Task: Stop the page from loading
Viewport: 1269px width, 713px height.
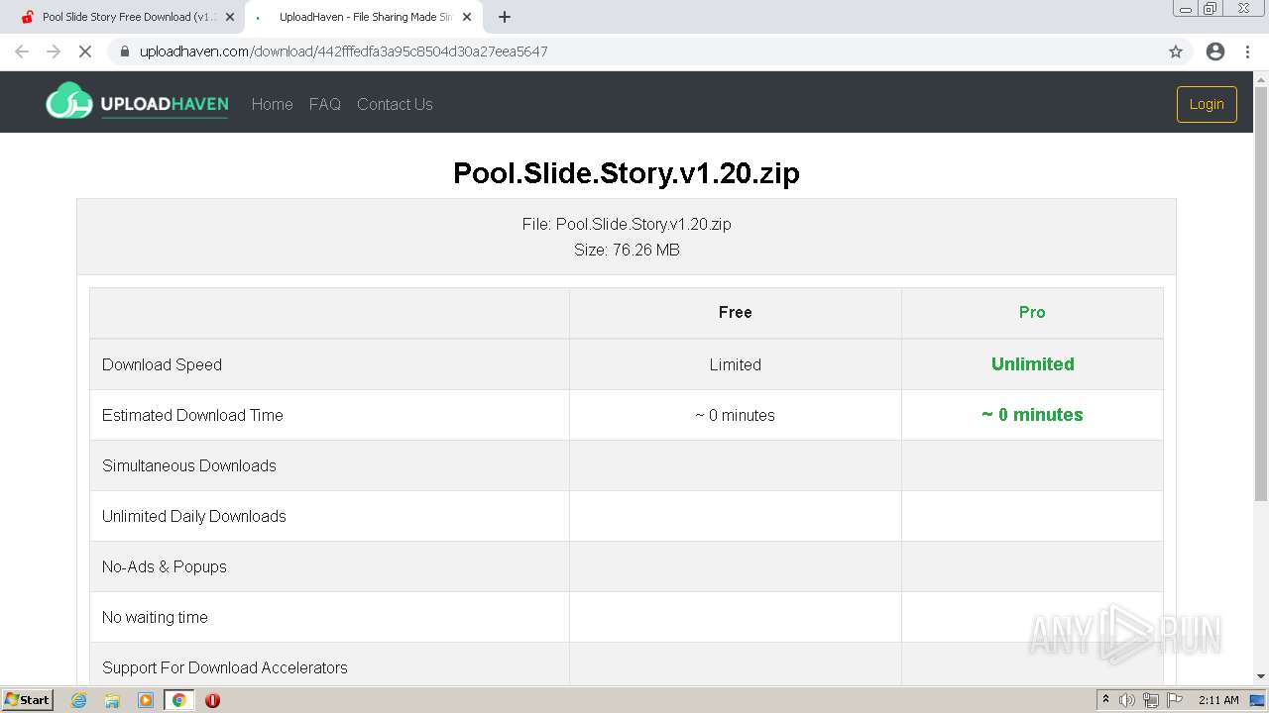Action: point(85,51)
